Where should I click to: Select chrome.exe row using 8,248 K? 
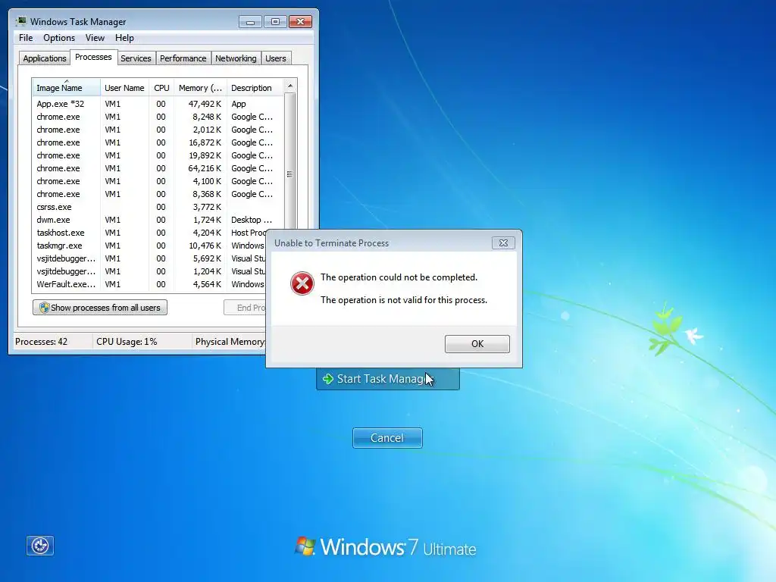(x=158, y=117)
